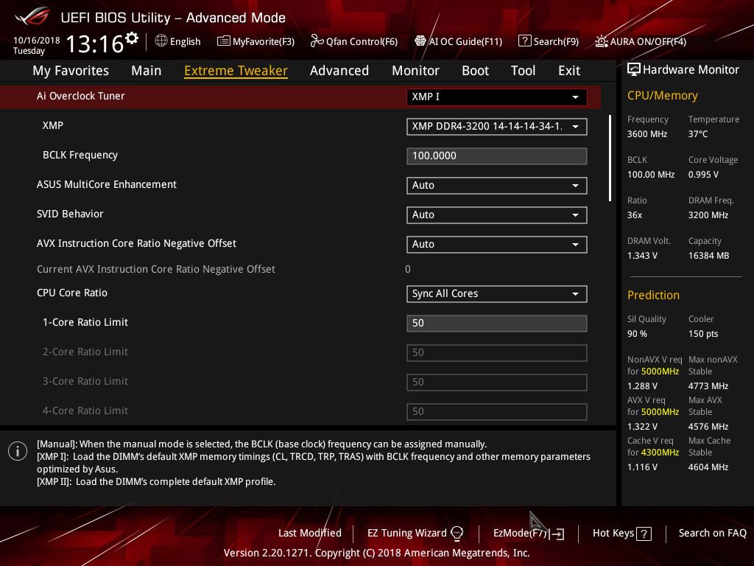Open Ai Overclock Tuner dropdown
Viewport: 754px width, 566px height.
pos(497,97)
